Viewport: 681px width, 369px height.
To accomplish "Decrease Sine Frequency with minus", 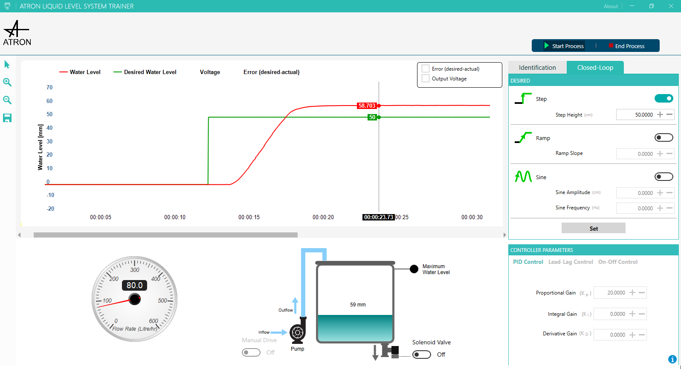I will coord(669,208).
